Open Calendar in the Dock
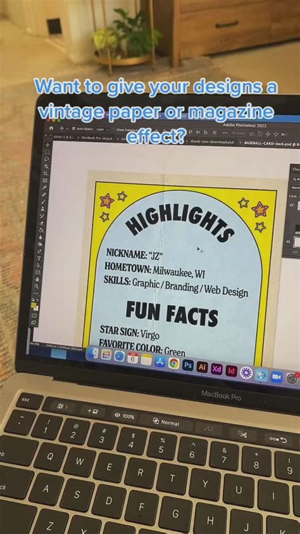 pyautogui.click(x=133, y=358)
